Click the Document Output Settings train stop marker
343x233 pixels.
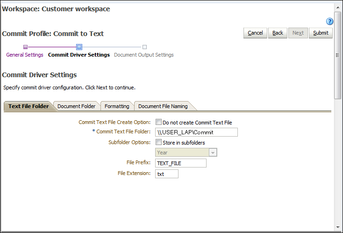(x=144, y=47)
